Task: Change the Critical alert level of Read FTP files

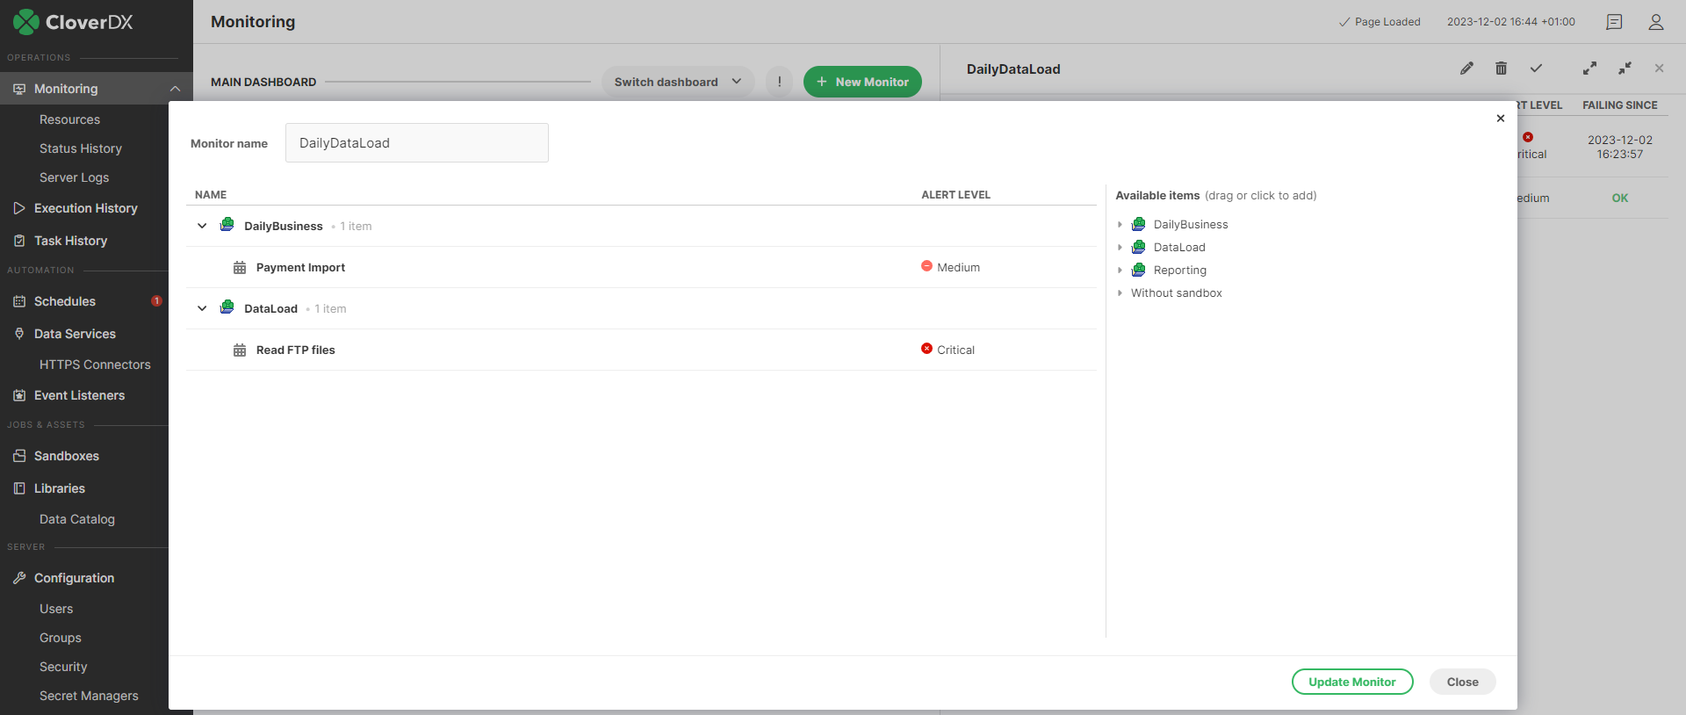Action: [948, 350]
